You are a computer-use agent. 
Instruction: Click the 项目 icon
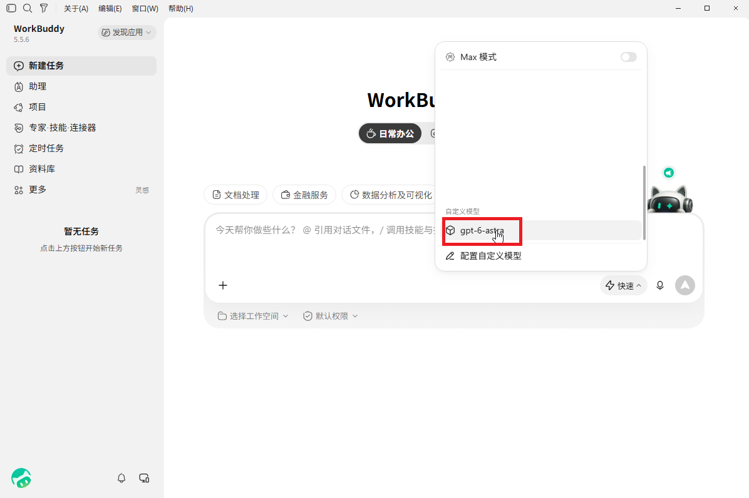click(19, 108)
